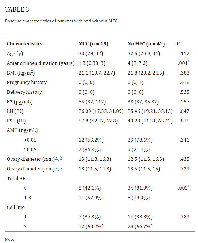Open footnote c on Ovary diameter row
This screenshot has width=198, height=243.
coord(62,168)
